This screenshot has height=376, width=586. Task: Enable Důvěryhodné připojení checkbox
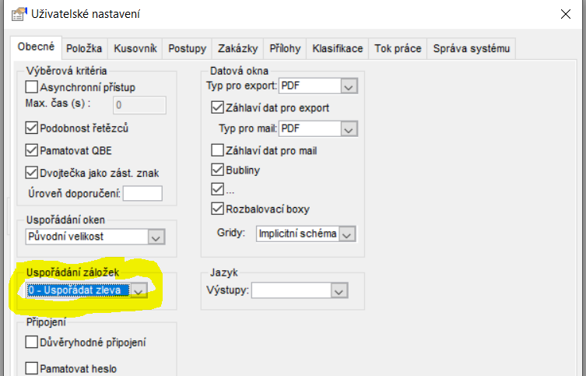[x=31, y=342]
